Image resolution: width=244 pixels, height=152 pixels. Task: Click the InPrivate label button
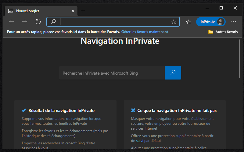(208, 22)
